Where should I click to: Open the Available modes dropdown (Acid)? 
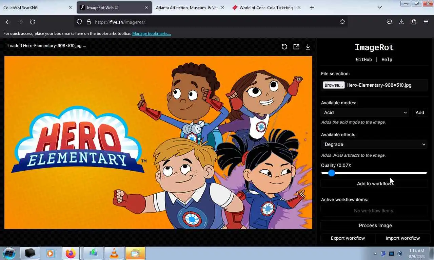click(365, 112)
